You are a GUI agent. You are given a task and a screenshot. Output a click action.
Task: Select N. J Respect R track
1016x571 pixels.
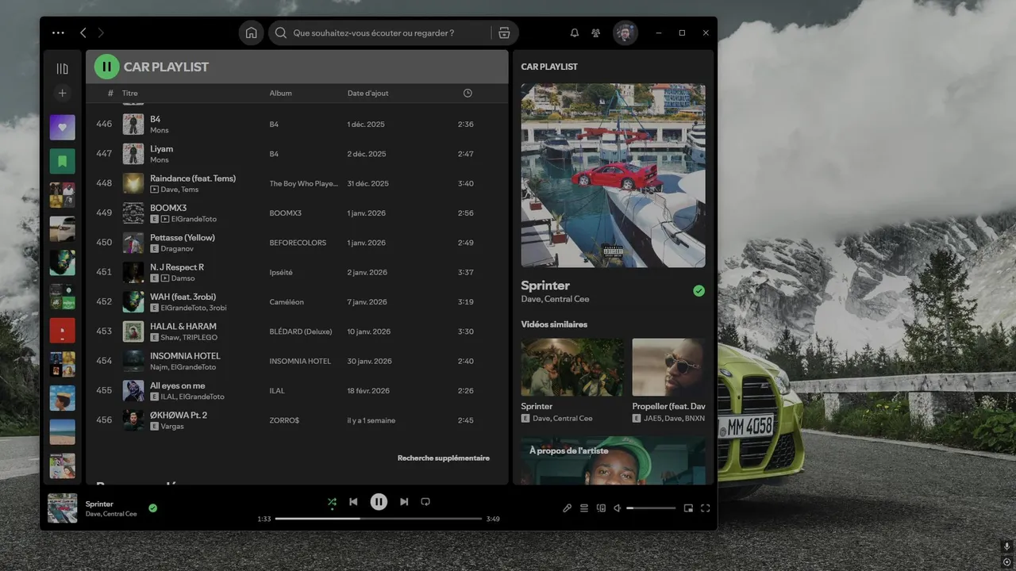click(x=177, y=267)
